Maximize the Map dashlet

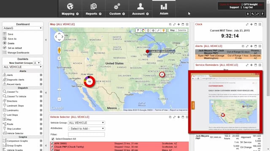pyautogui.click(x=183, y=24)
